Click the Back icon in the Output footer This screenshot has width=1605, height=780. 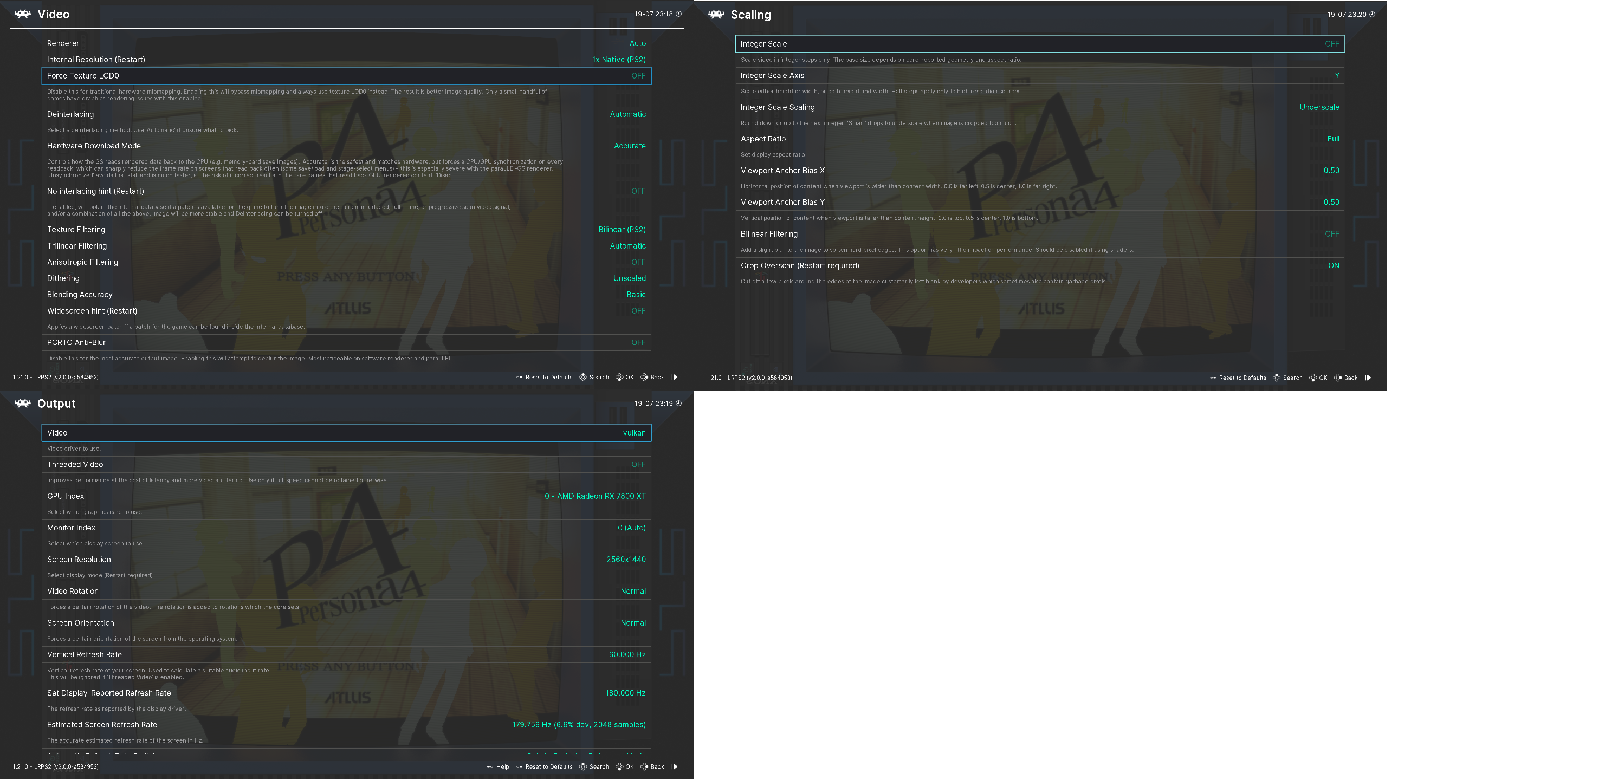644,767
